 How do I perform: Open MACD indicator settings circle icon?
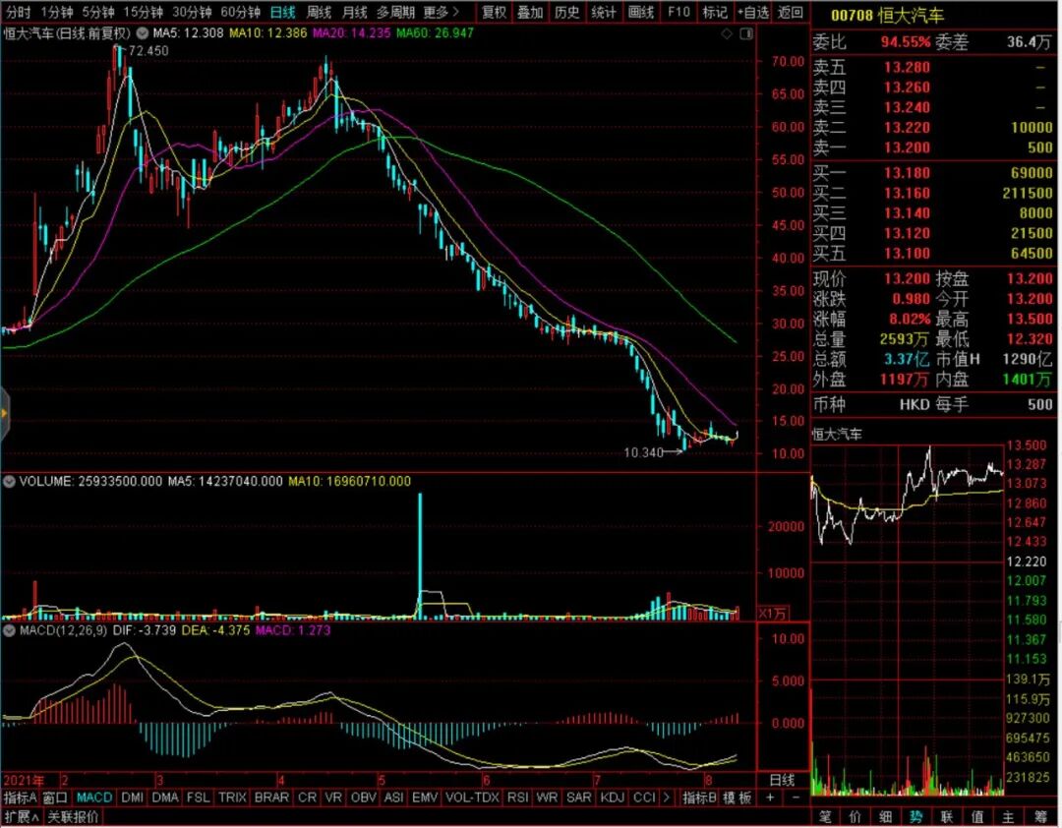pyautogui.click(x=10, y=630)
